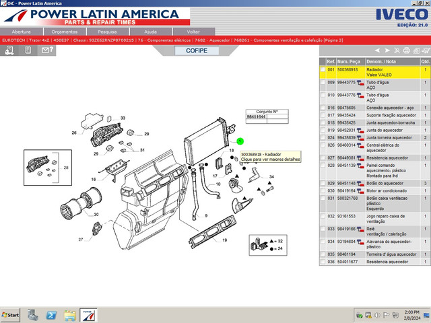Click replacement flag icon for part 93194604
The image size is (431, 323).
pyautogui.click(x=360, y=242)
